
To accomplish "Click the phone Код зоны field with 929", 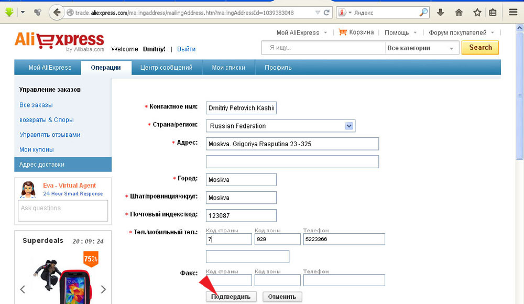I will (277, 239).
